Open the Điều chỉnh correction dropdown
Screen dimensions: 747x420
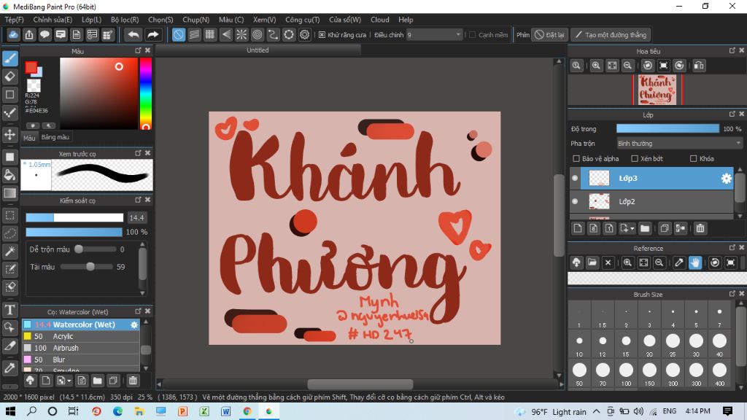tap(435, 35)
